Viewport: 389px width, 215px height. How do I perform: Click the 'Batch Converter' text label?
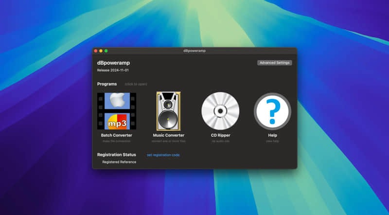117,135
